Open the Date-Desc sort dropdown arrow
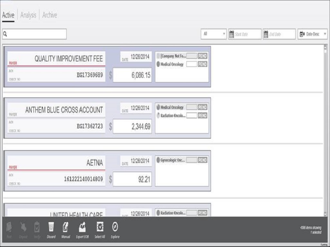Screen dimensions: 330x247 coord(325,34)
